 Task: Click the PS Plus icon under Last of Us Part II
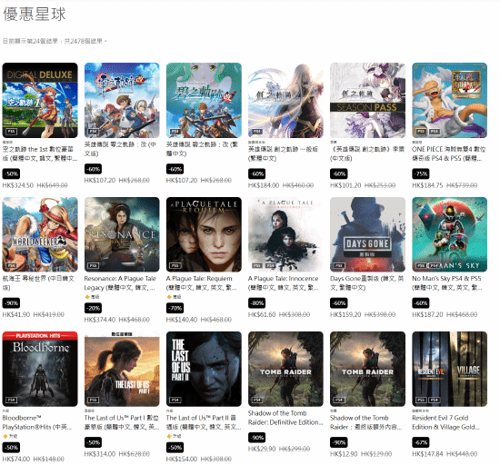169,436
